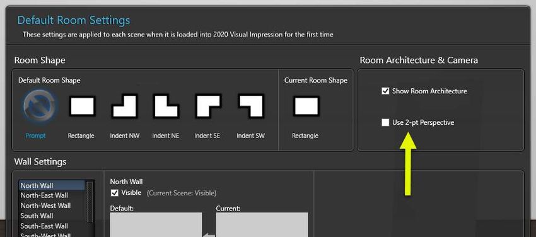
Task: Choose the Indent SE room shape
Action: 208,106
